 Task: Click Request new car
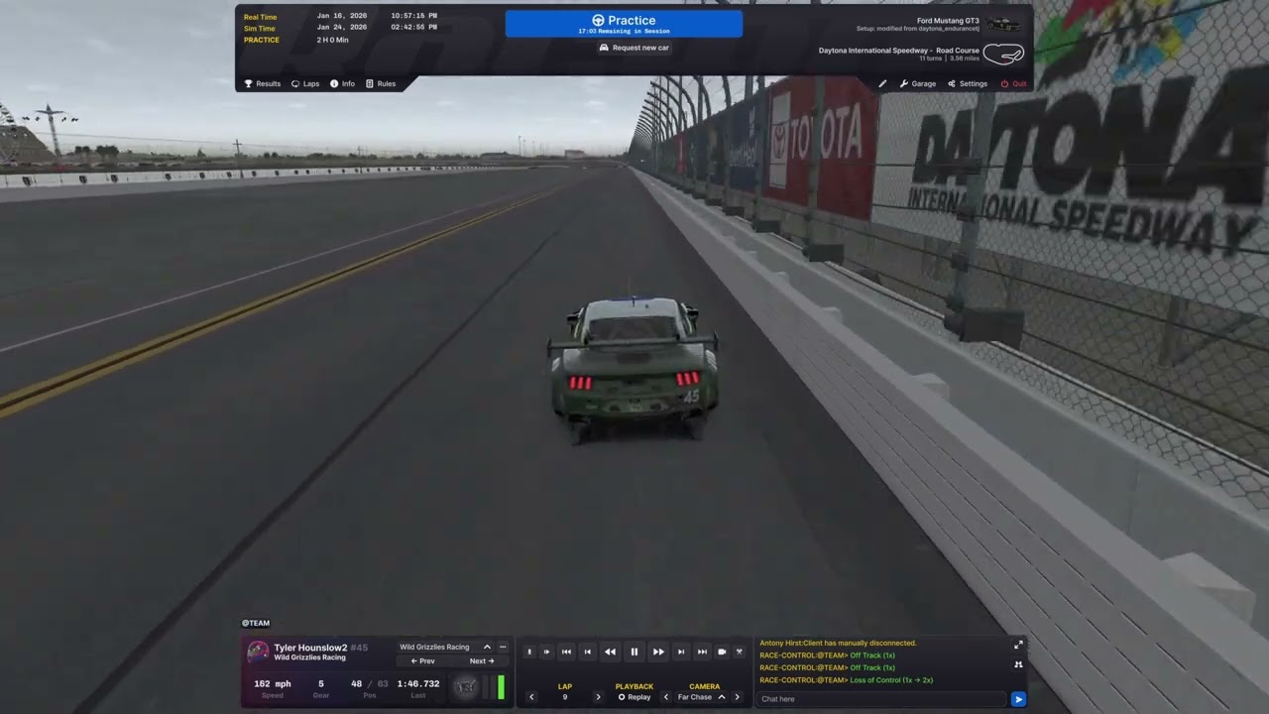tap(634, 48)
